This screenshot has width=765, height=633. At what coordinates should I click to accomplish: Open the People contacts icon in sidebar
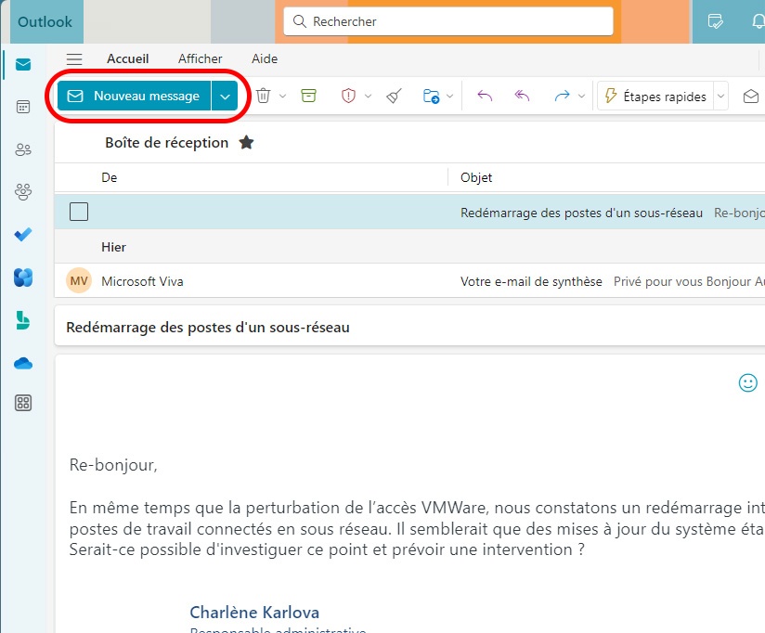pos(23,149)
